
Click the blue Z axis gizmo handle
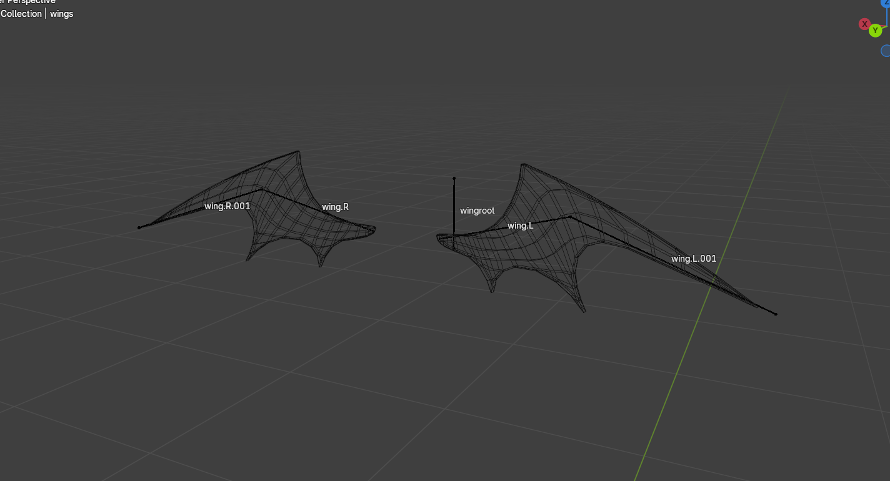885,3
